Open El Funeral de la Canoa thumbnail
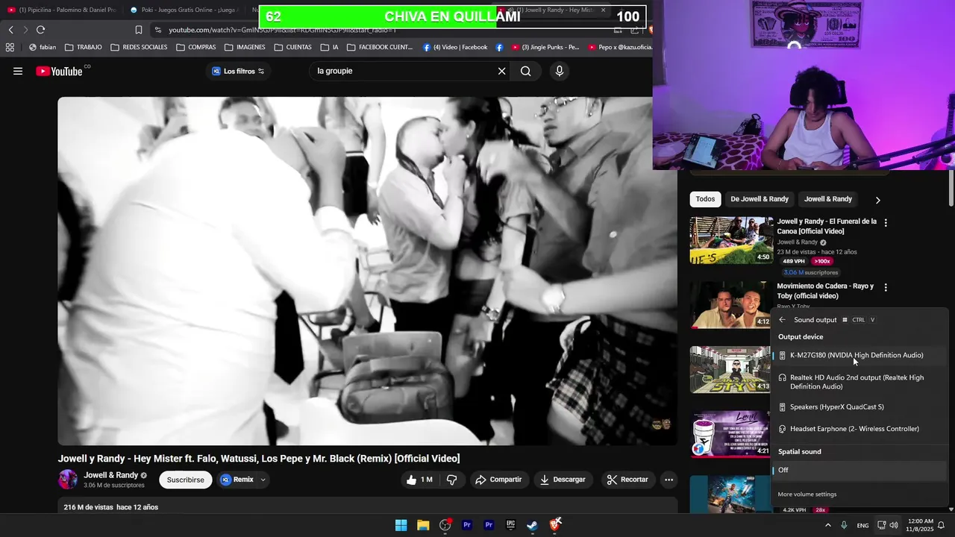The width and height of the screenshot is (955, 537). 731,240
